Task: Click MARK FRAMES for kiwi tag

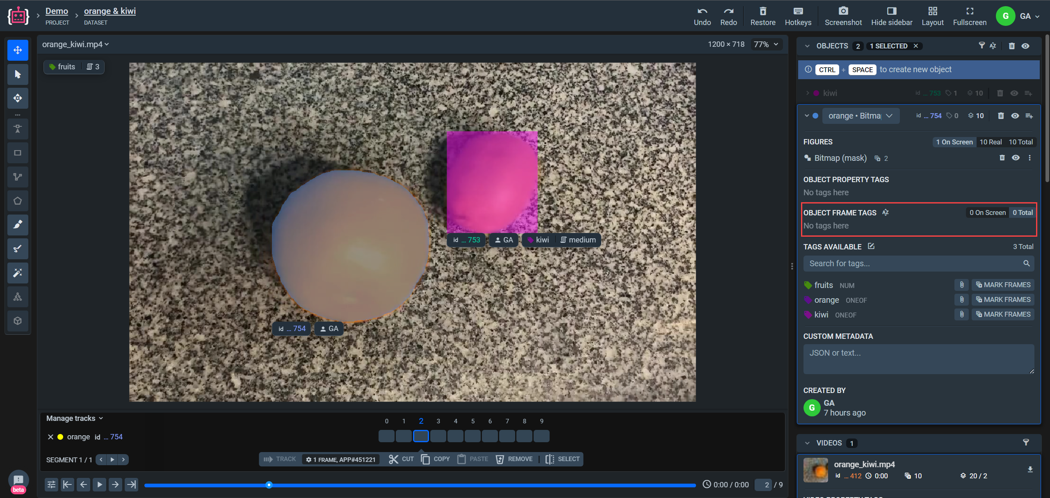Action: pyautogui.click(x=1003, y=314)
